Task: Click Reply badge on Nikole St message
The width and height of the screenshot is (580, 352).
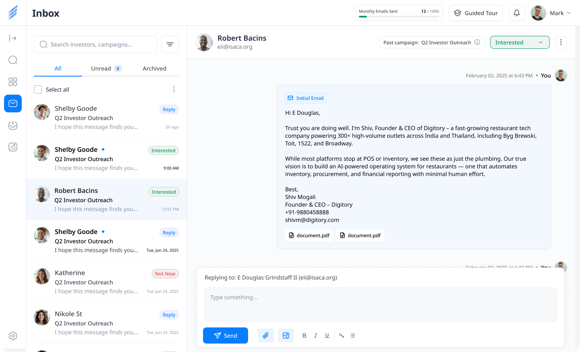Action: (x=169, y=315)
